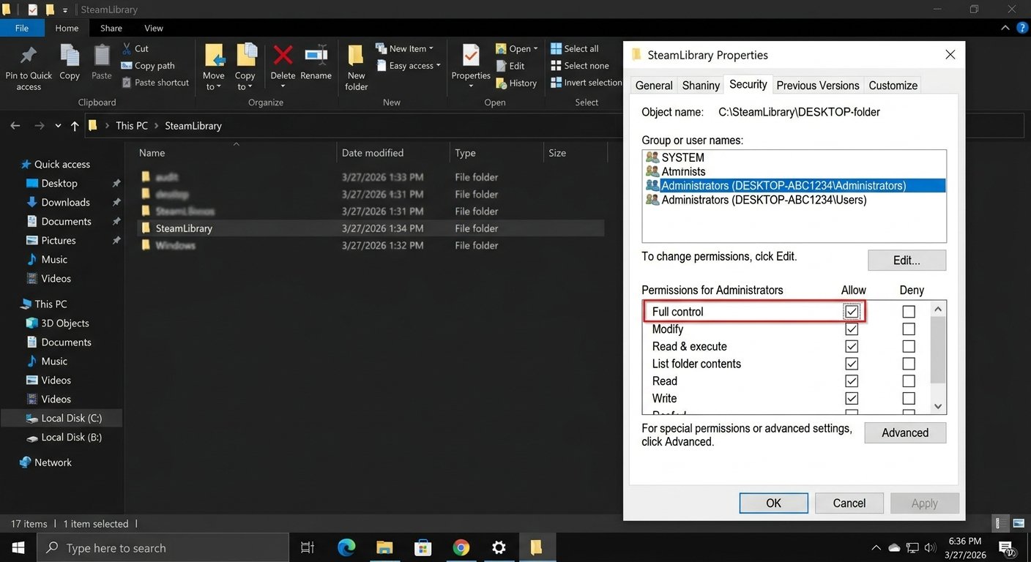Viewport: 1031px width, 562px height.
Task: Switch to the Previous Versions tab
Action: coord(817,85)
